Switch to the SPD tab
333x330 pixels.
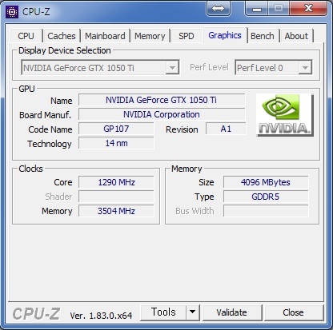(x=187, y=36)
